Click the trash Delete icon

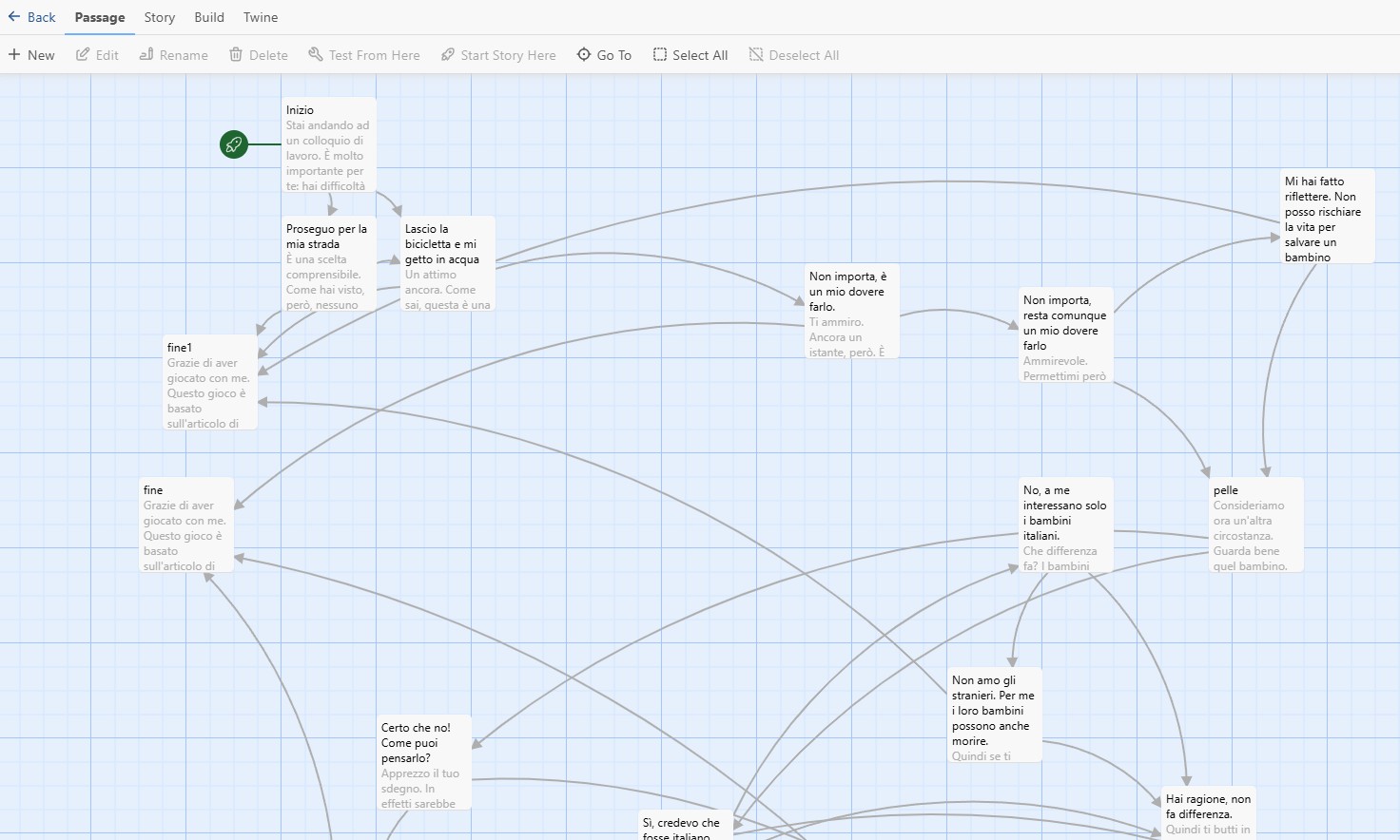pyautogui.click(x=236, y=55)
